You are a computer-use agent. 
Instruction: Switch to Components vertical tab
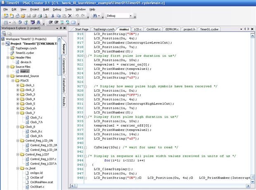coord(64,65)
